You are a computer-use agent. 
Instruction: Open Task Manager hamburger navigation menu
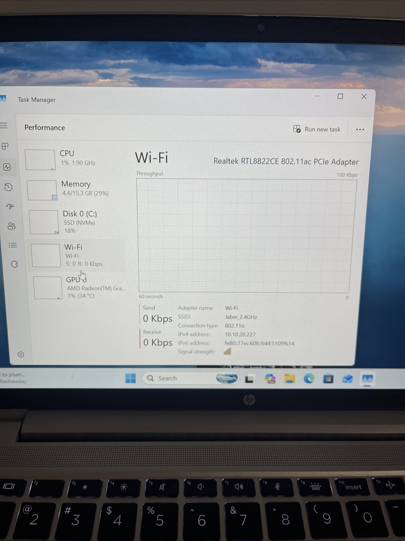[x=4, y=126]
